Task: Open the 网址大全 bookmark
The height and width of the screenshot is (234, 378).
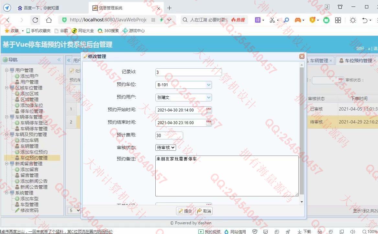Action: [83, 31]
